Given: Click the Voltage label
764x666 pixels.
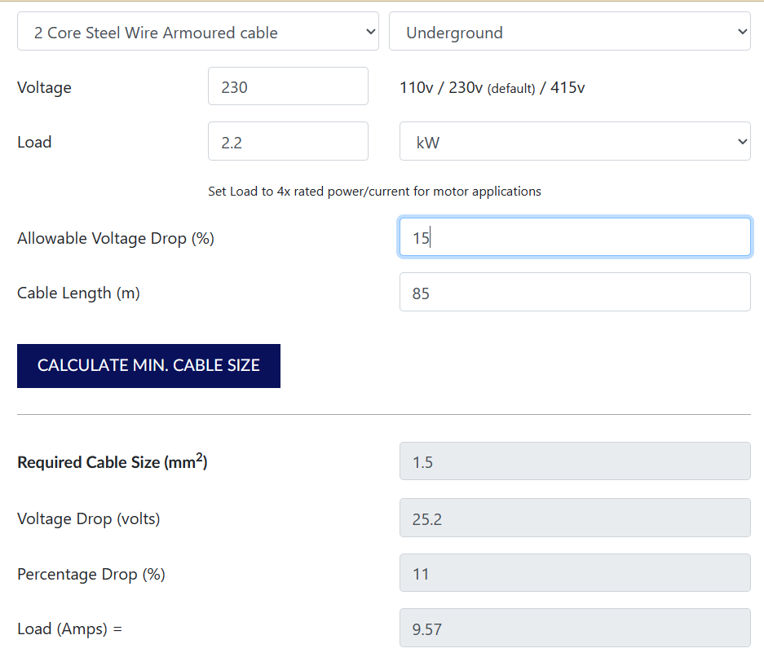Looking at the screenshot, I should click(x=44, y=88).
